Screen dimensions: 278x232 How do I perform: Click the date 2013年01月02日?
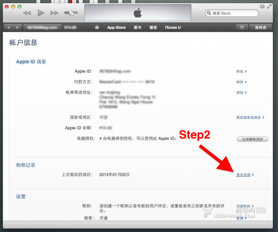pyautogui.click(x=114, y=174)
